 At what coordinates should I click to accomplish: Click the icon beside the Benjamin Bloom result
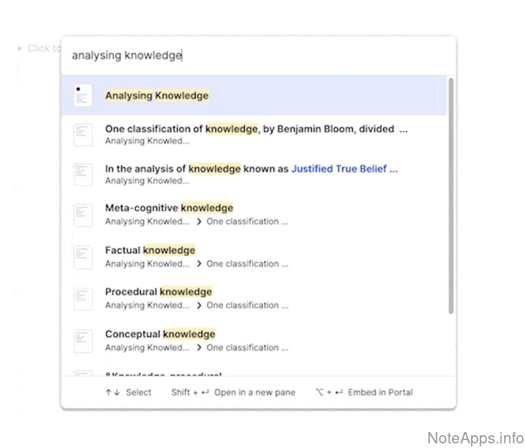[x=83, y=135]
